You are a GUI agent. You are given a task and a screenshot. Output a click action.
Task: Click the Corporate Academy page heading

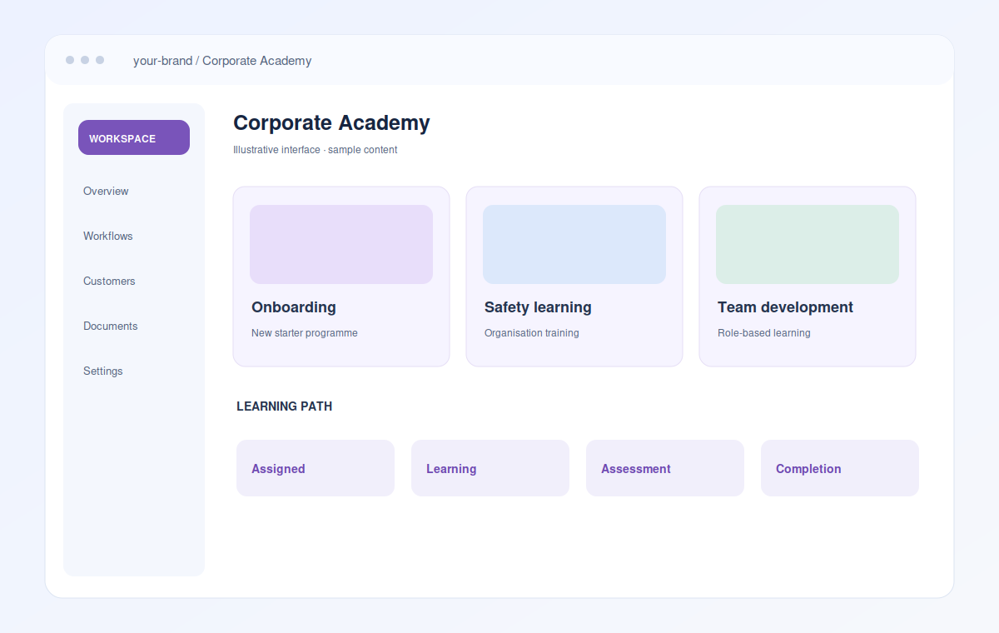[x=331, y=123]
